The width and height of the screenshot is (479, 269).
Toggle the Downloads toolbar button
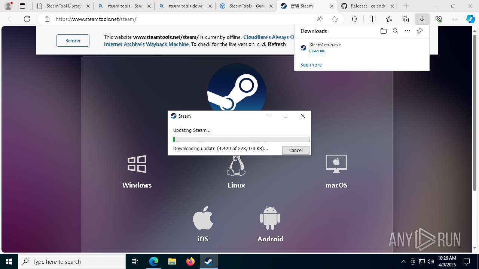pos(422,19)
